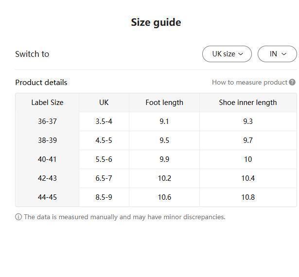The image size is (299, 277).
Task: Open the IN unit dropdown
Action: pyautogui.click(x=277, y=54)
